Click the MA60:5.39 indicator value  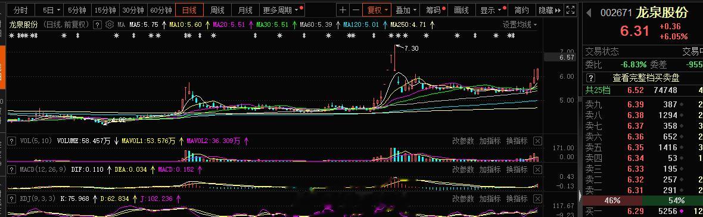pyautogui.click(x=316, y=24)
